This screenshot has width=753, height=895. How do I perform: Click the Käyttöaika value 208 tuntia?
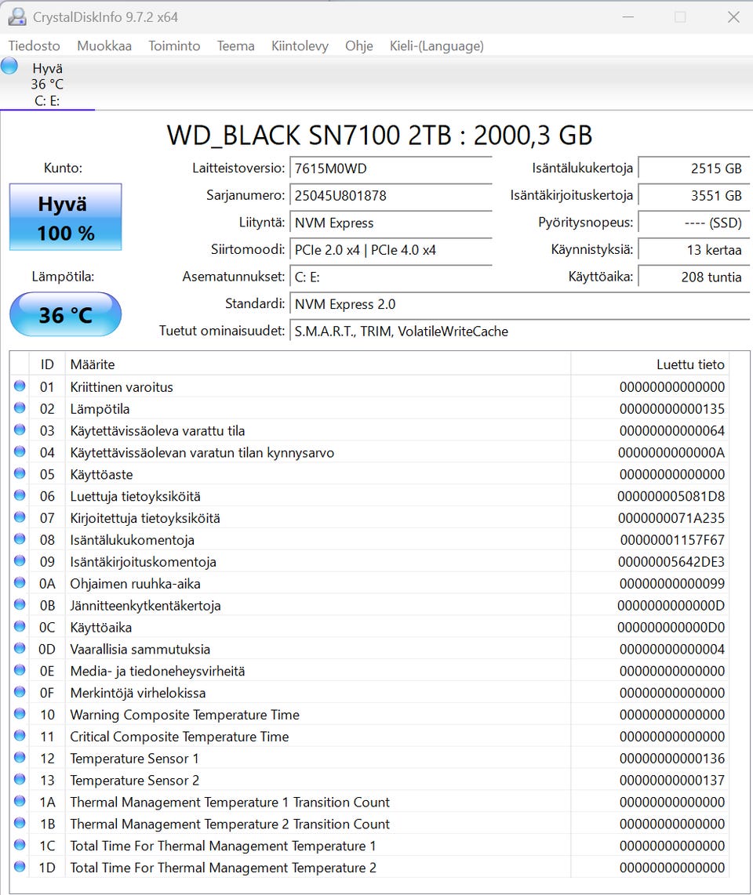coord(693,277)
